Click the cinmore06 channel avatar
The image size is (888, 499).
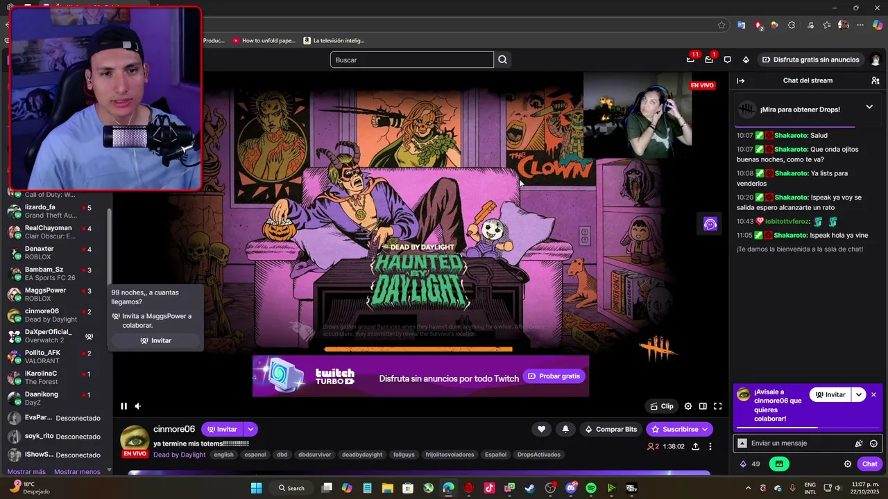point(135,439)
